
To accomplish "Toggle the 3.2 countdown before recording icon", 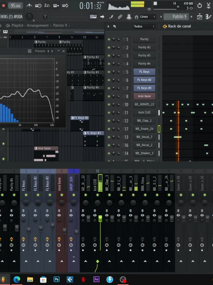I will tap(47, 6).
